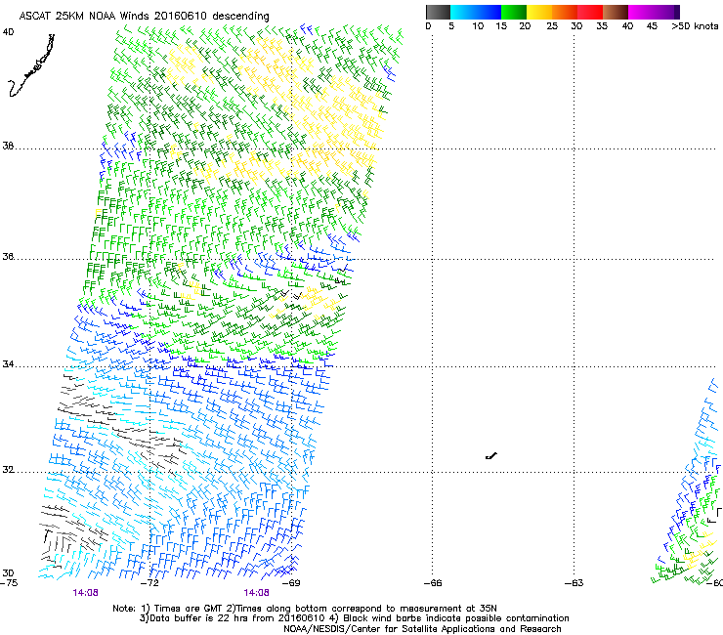This screenshot has width=723, height=635.
Task: Click the '-72' longitude axis label
Action: 149,583
